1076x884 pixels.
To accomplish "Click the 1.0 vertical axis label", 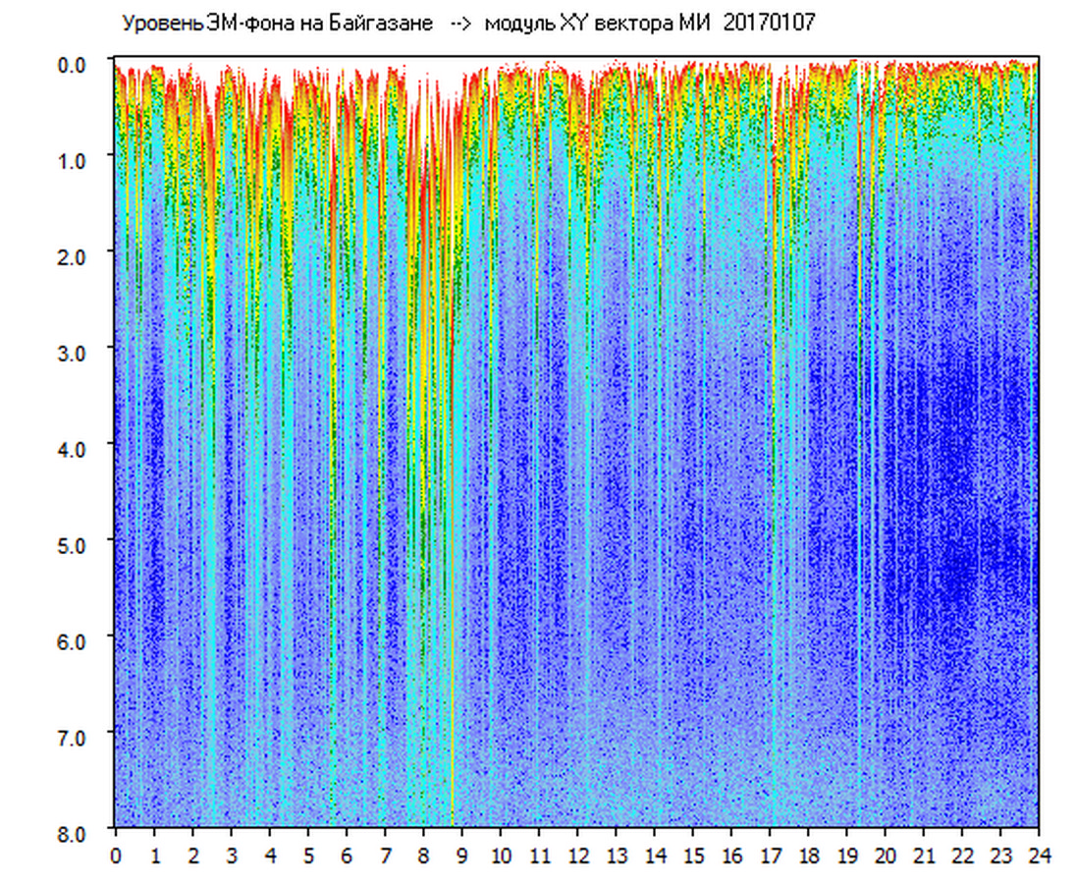I will coord(76,159).
